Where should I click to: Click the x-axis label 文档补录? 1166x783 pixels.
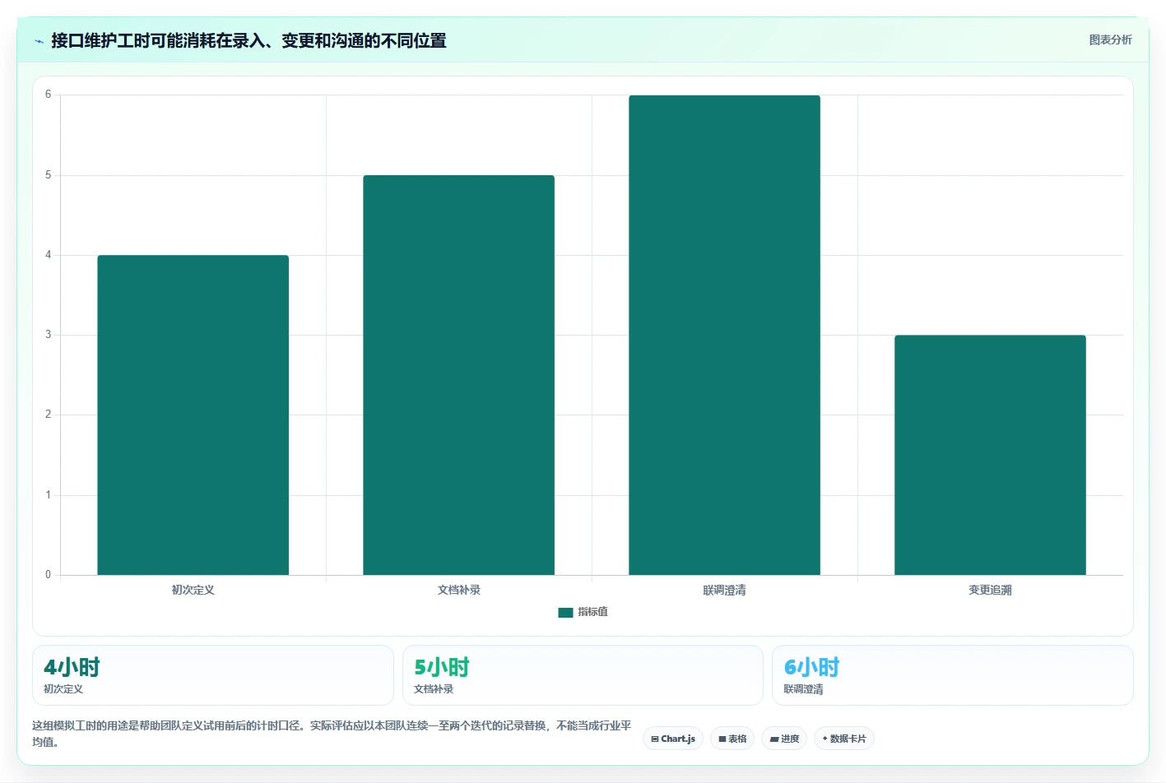click(459, 590)
